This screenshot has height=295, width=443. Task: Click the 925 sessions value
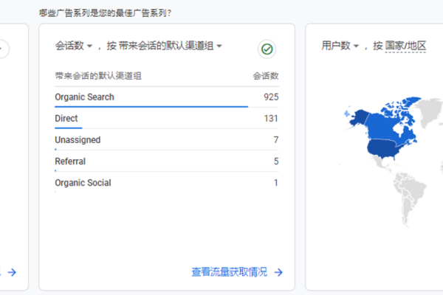click(x=271, y=97)
